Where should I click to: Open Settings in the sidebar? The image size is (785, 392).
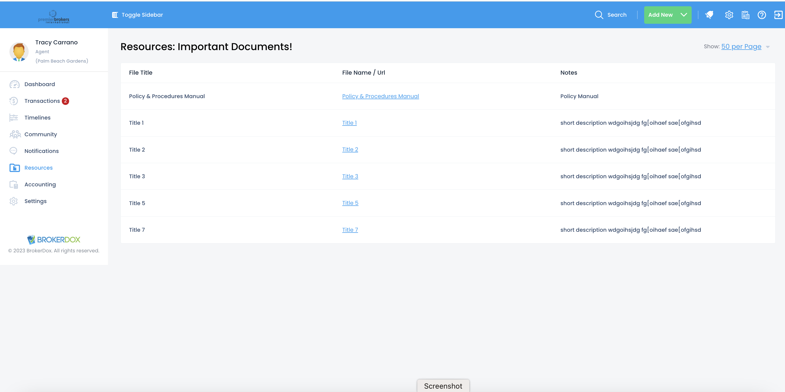35,201
